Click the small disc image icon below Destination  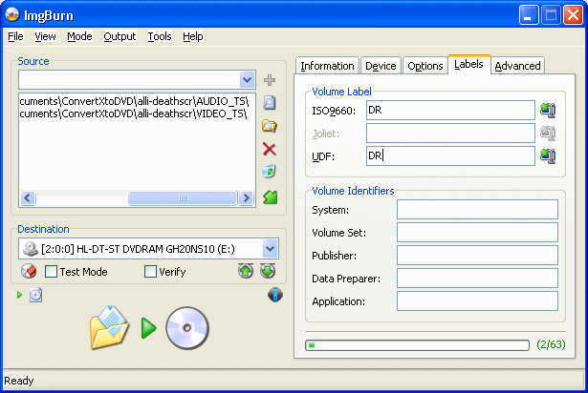click(x=36, y=295)
